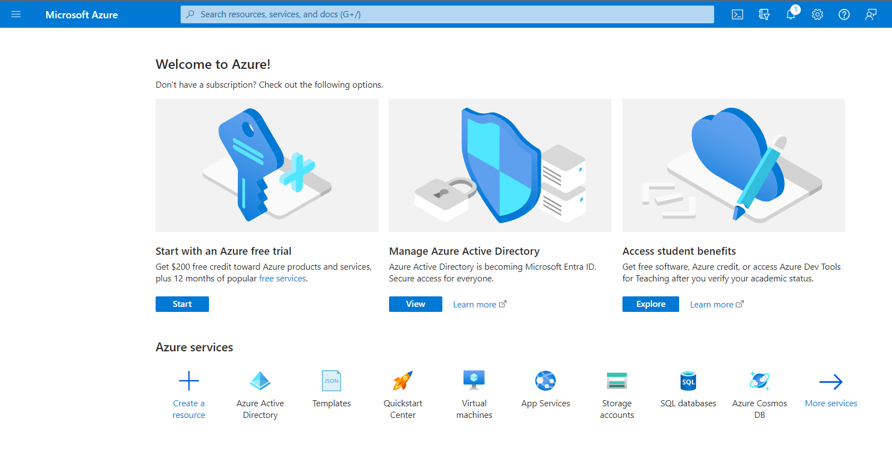
Task: Click Explore student benefits button
Action: tap(651, 304)
